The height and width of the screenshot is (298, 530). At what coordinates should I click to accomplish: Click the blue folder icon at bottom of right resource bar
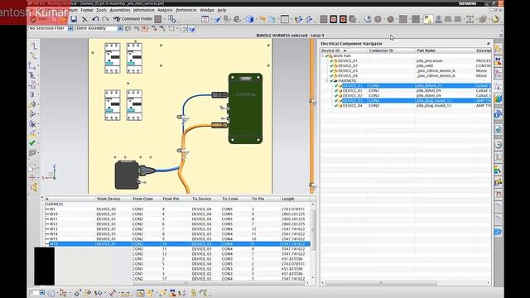(x=499, y=232)
